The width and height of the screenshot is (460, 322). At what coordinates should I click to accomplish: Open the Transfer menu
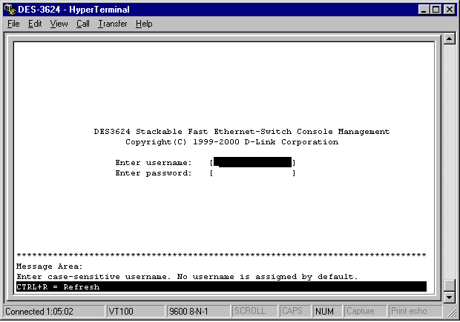[112, 24]
